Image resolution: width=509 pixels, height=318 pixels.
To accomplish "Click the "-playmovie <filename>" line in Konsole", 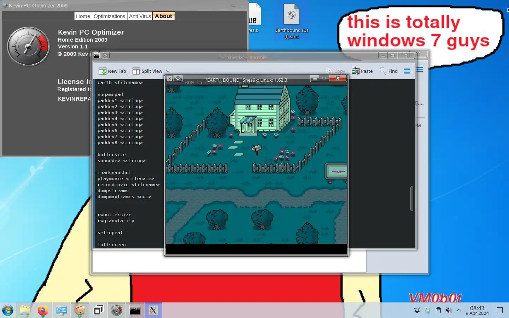I will pyautogui.click(x=124, y=178).
